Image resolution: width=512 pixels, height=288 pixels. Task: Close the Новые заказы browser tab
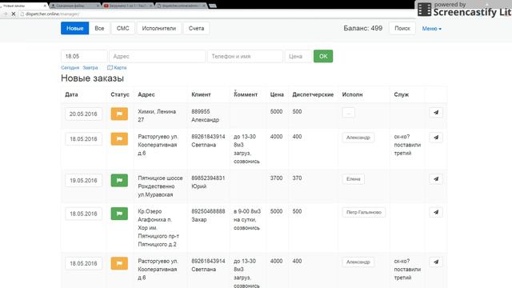[45, 6]
